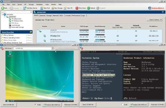Viewport: 166px width, 108px height.
Task: Switch to the General tab
Action: pyautogui.click(x=43, y=15)
